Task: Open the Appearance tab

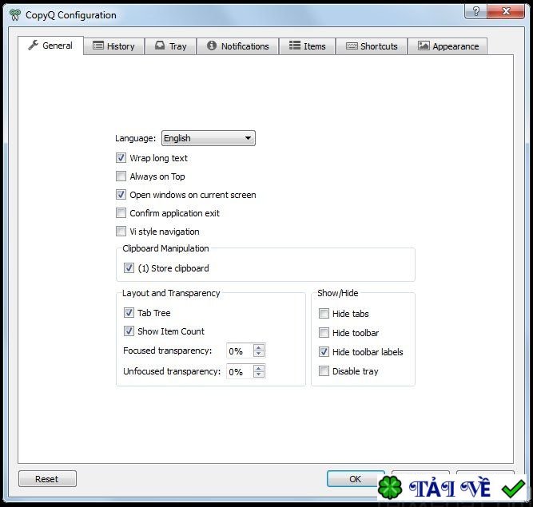Action: click(x=447, y=46)
